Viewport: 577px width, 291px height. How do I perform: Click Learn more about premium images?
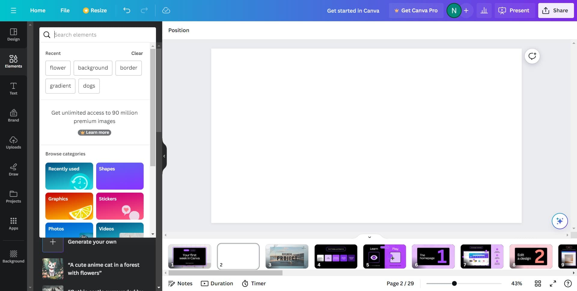pyautogui.click(x=94, y=132)
